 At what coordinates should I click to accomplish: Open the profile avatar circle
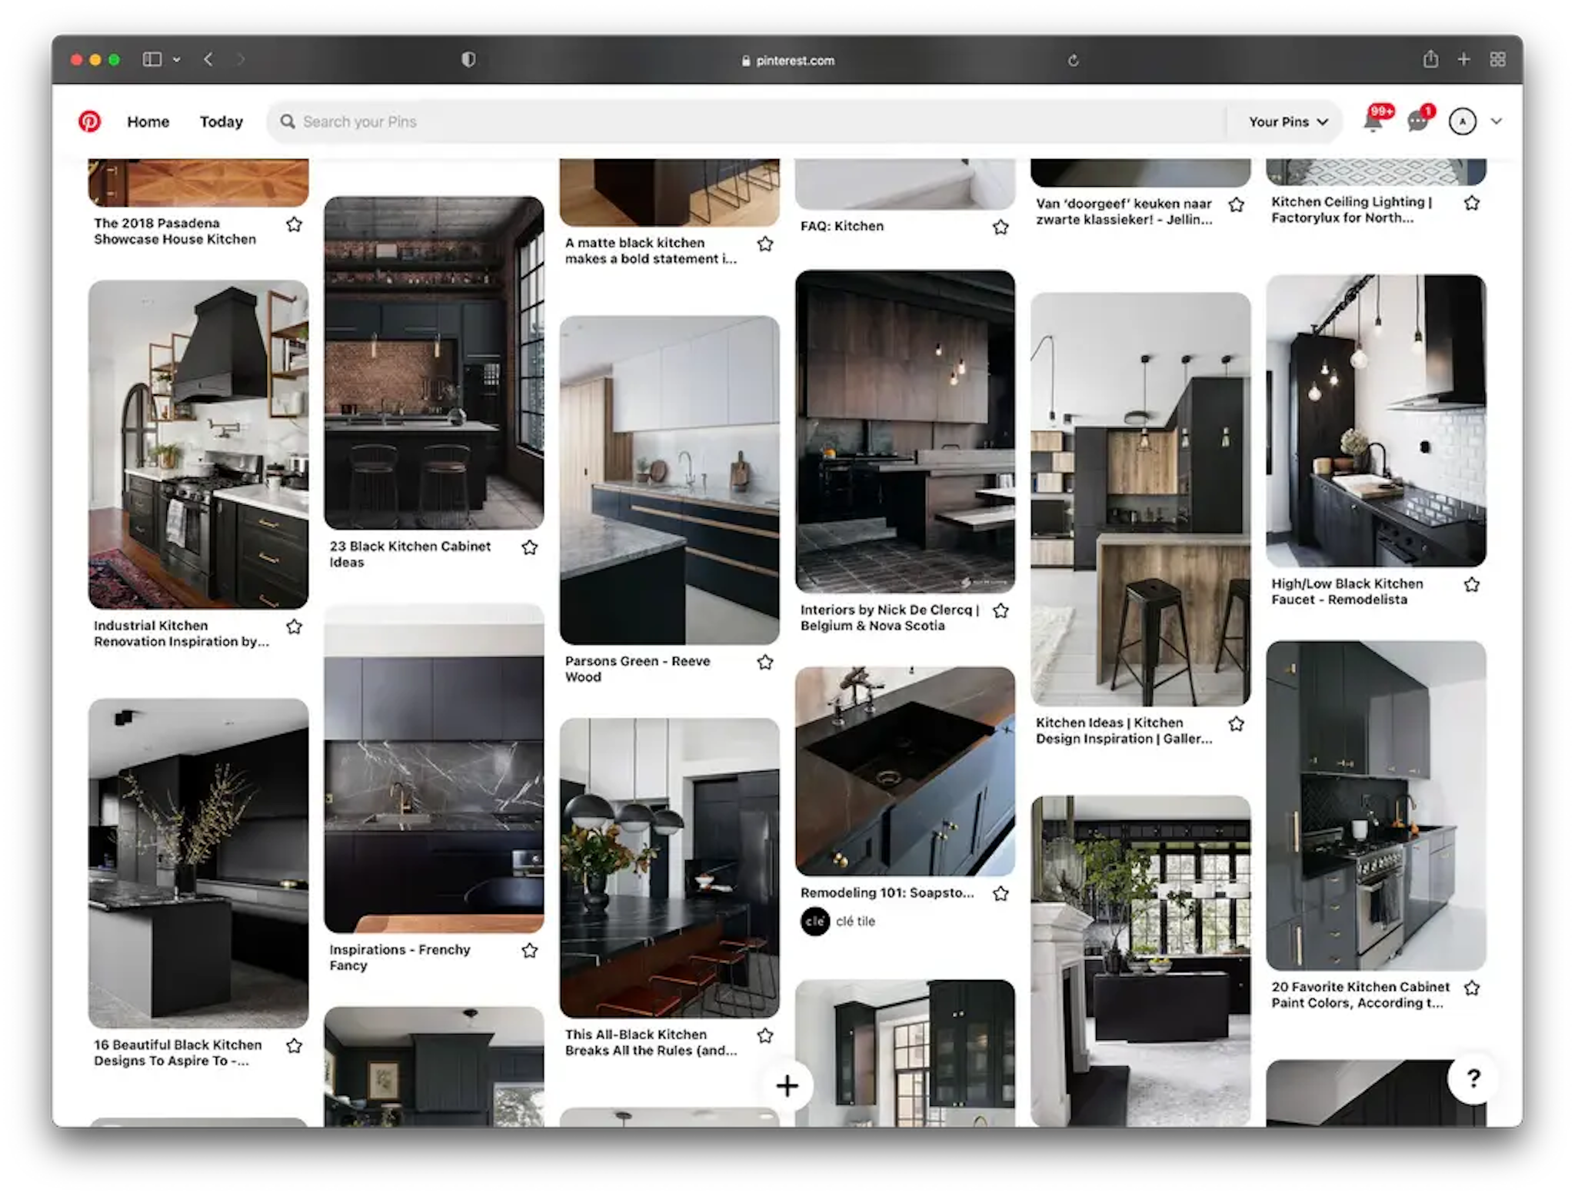(1462, 121)
